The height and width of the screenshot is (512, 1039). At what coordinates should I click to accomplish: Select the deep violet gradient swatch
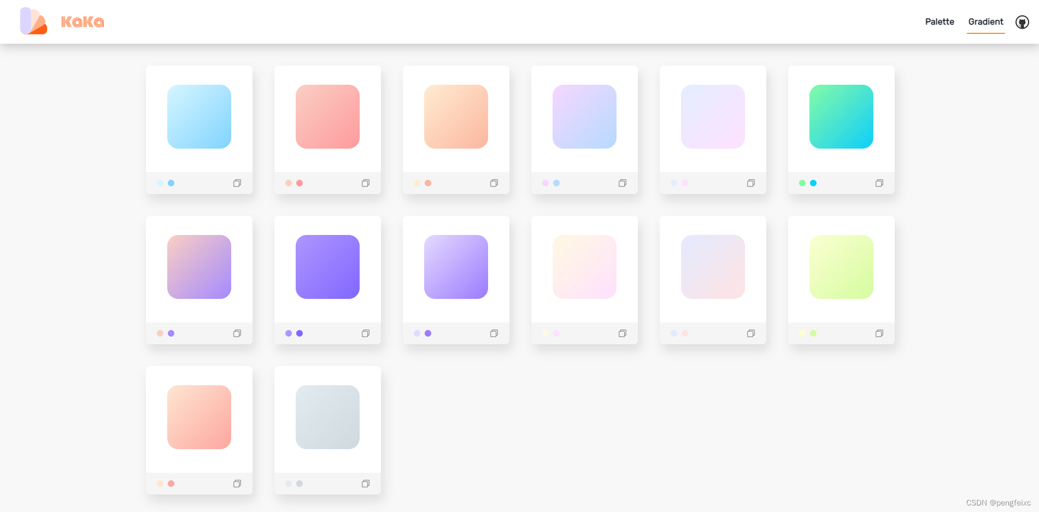(327, 267)
